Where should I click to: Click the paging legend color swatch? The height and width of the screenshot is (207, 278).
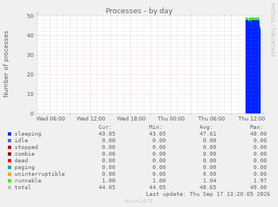tap(10, 167)
